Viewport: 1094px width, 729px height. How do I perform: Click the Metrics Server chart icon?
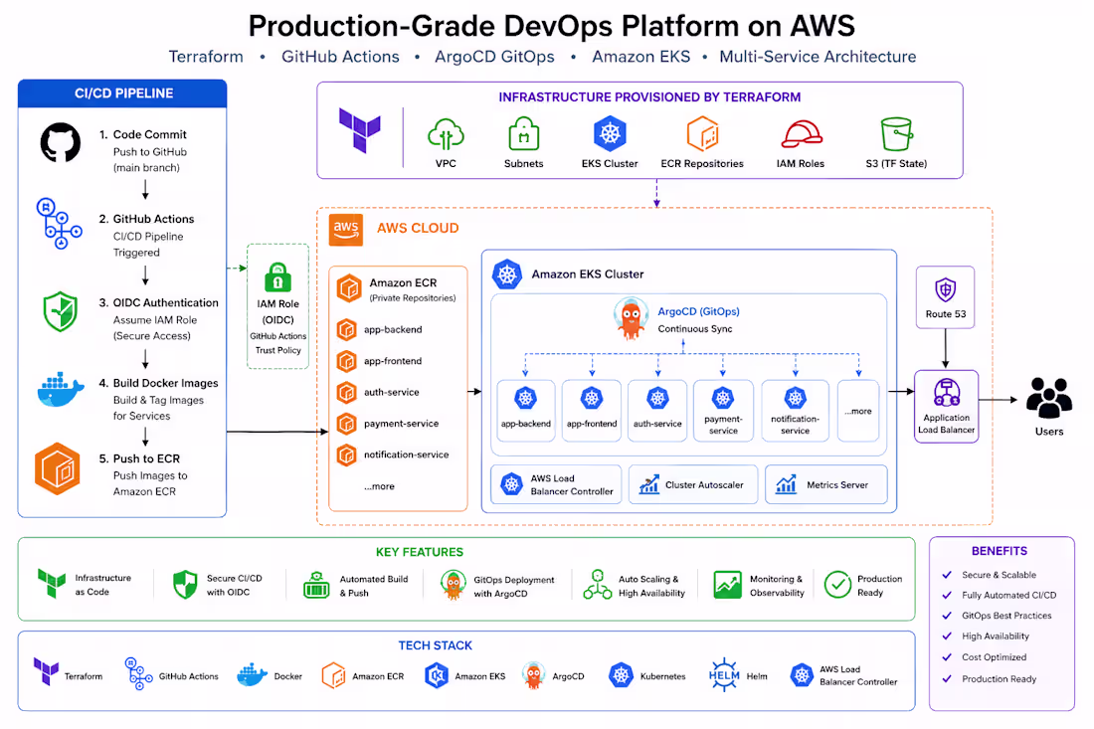coord(787,484)
